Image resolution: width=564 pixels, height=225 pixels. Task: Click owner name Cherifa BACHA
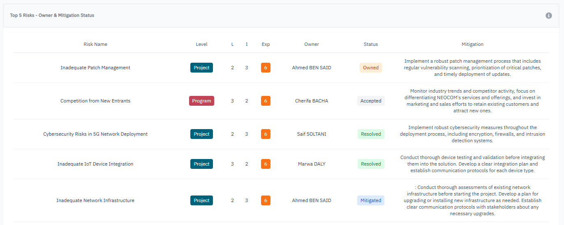tap(312, 101)
